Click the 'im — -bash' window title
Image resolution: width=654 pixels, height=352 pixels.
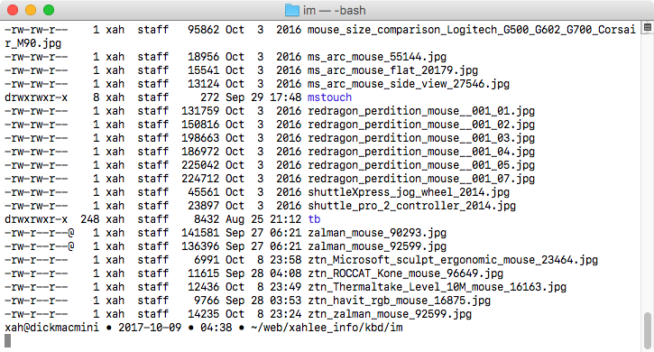pyautogui.click(x=334, y=10)
